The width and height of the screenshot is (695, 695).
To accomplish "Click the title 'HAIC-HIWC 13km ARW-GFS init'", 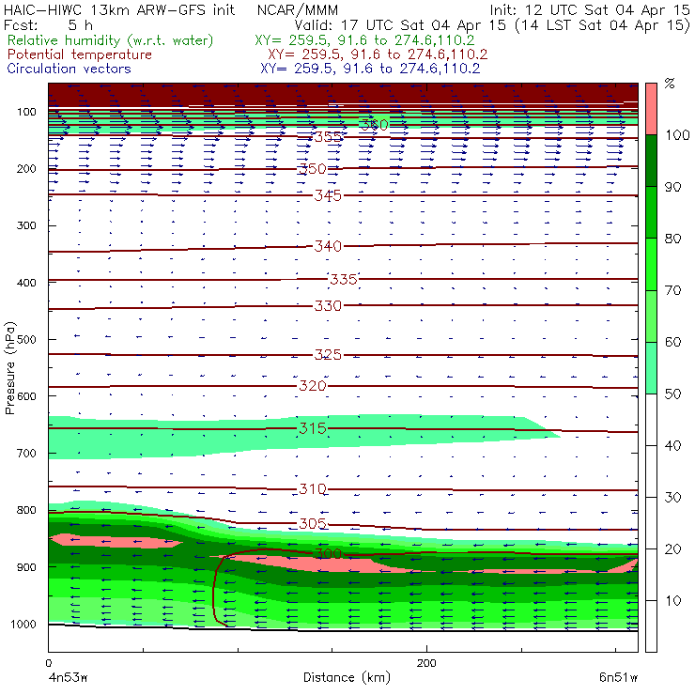I will 119,10.
